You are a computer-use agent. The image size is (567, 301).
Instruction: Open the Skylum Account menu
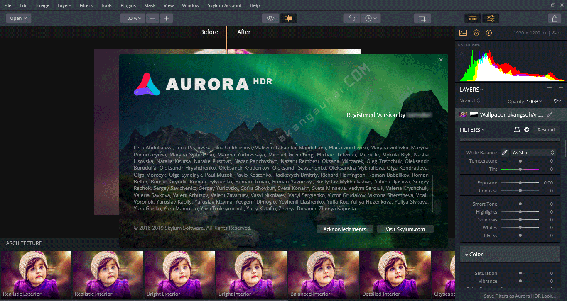(x=224, y=5)
